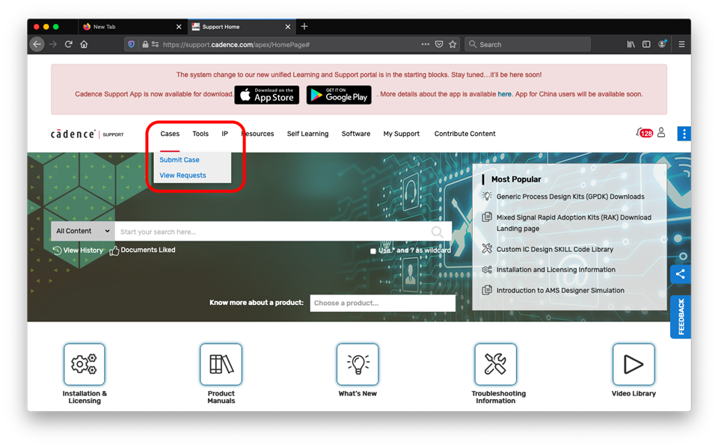Image resolution: width=718 pixels, height=447 pixels.
Task: Close the New Tab browser tab
Action: [x=179, y=27]
